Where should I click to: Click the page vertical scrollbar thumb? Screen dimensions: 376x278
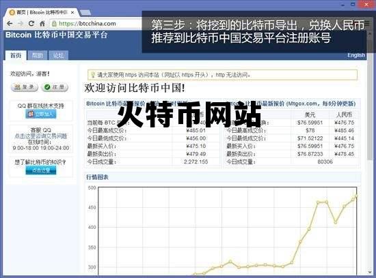tap(370, 106)
